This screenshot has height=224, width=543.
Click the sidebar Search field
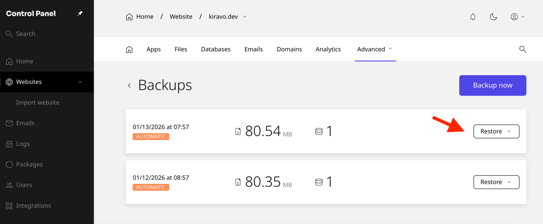click(x=25, y=34)
